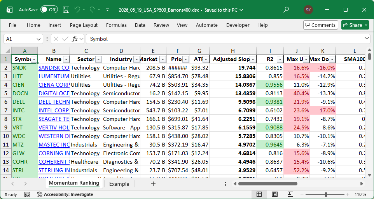Open the Adjusted Slope filter dropdown

[253, 59]
